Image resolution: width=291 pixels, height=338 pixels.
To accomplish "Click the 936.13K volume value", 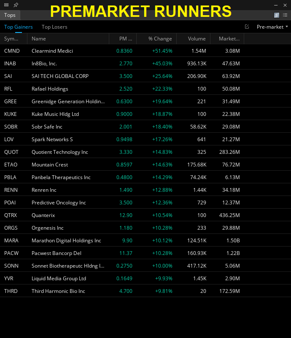I will (197, 64).
